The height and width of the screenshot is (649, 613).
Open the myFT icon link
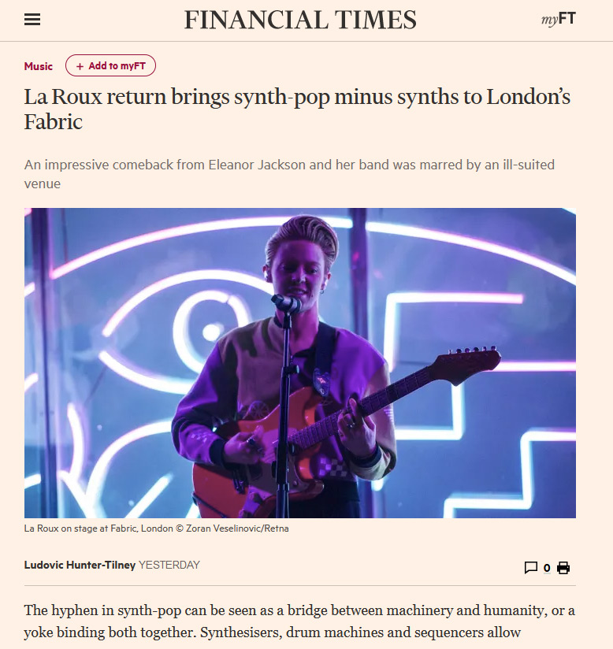(559, 19)
